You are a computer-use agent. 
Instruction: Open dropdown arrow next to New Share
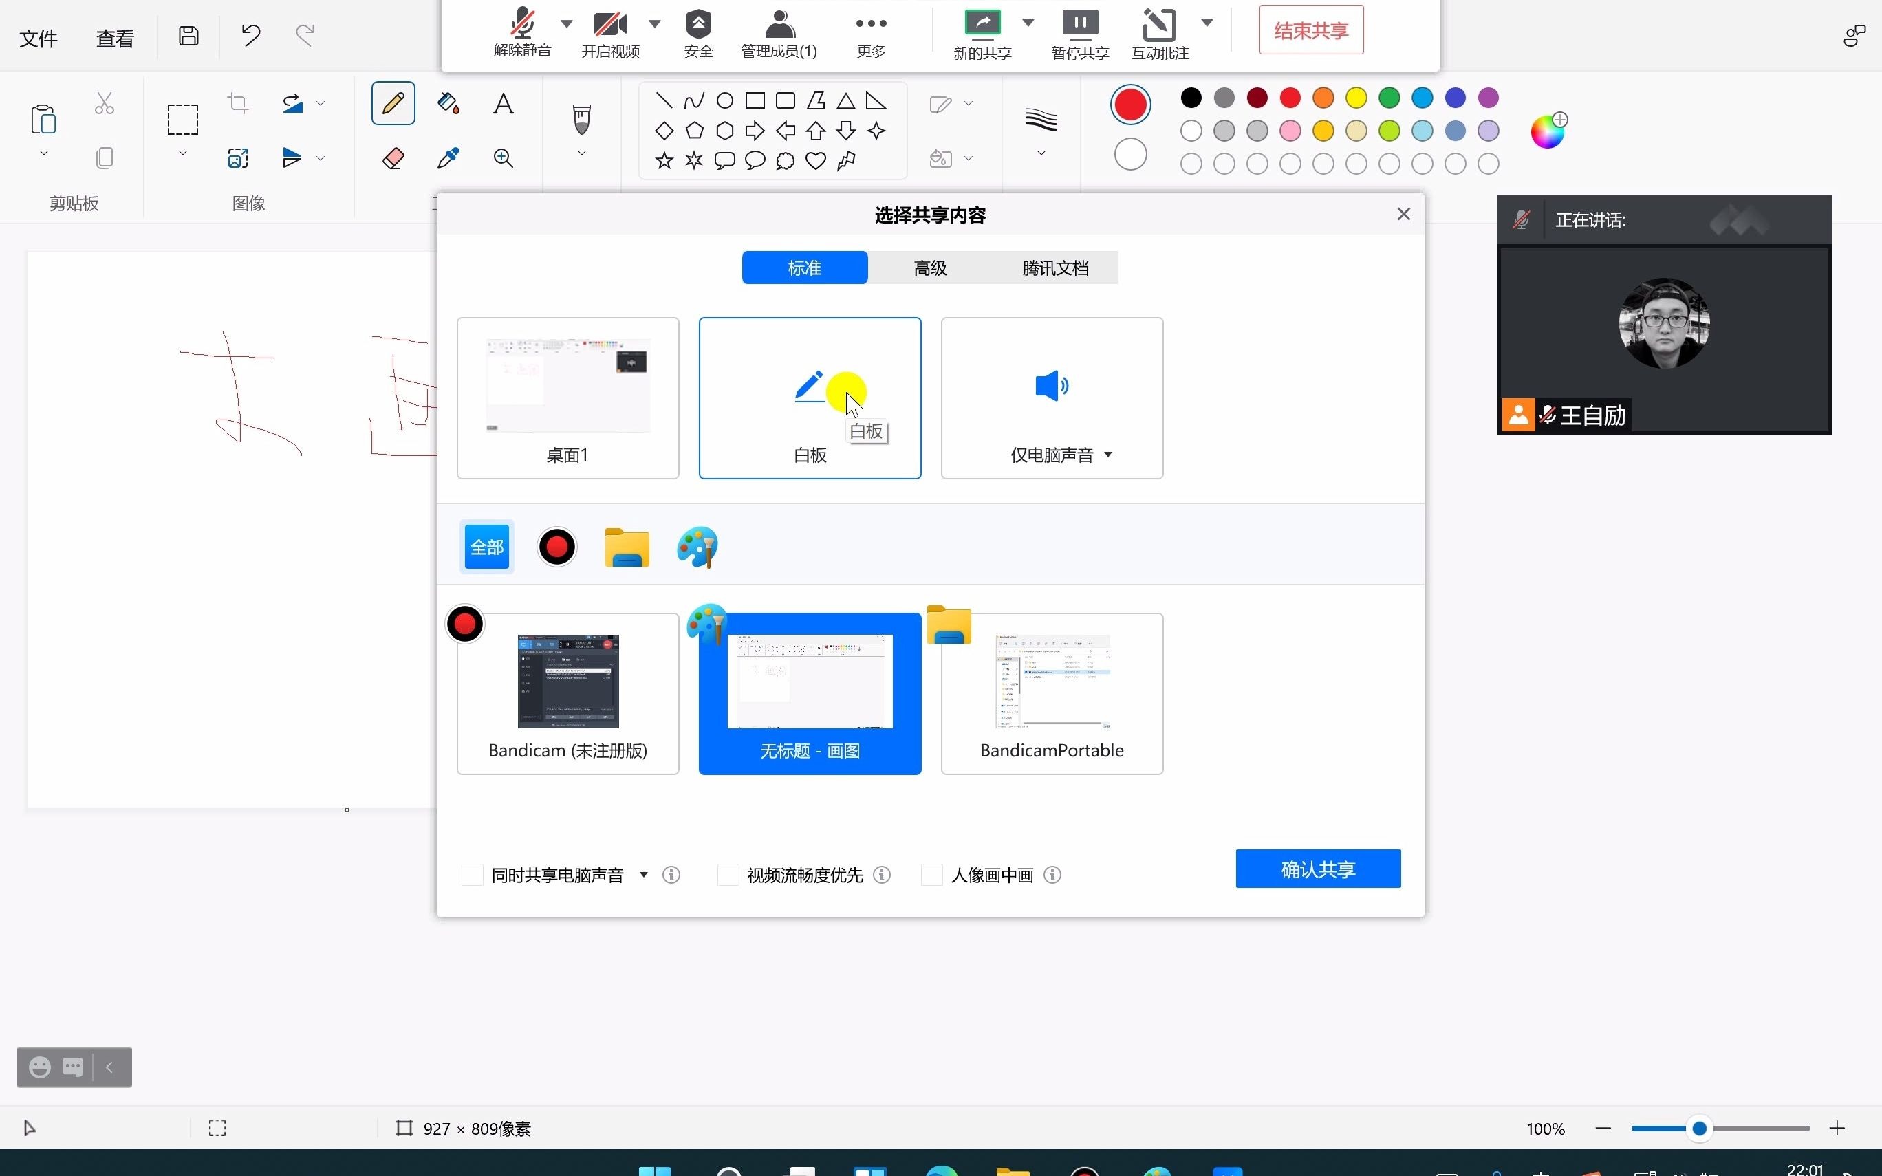click(x=1028, y=23)
